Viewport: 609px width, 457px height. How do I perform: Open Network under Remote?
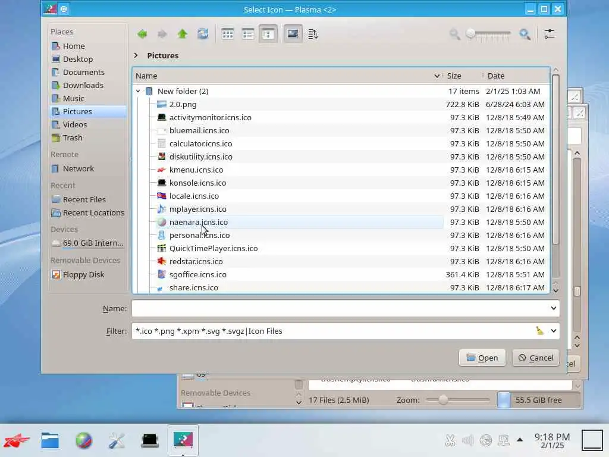click(88, 168)
